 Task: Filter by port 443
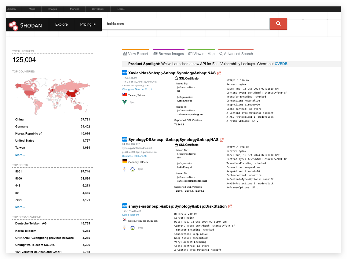pyautogui.click(x=53, y=186)
